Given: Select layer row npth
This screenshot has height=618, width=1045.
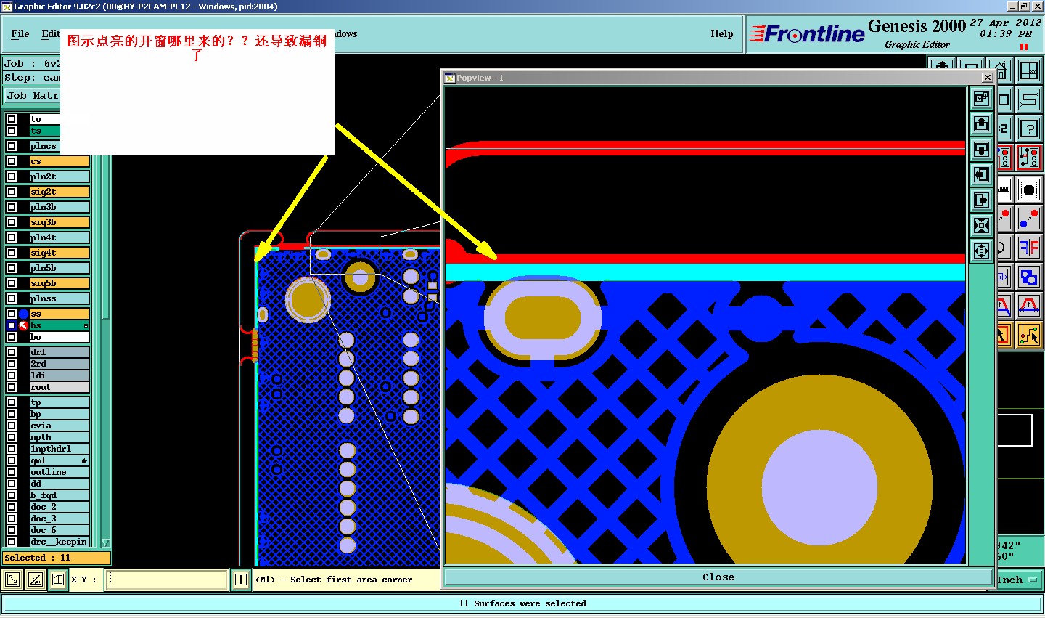Looking at the screenshot, I should [x=59, y=437].
